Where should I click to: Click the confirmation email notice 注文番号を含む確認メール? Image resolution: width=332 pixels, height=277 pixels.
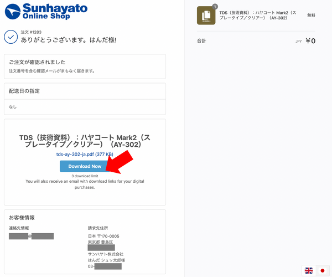click(51, 71)
